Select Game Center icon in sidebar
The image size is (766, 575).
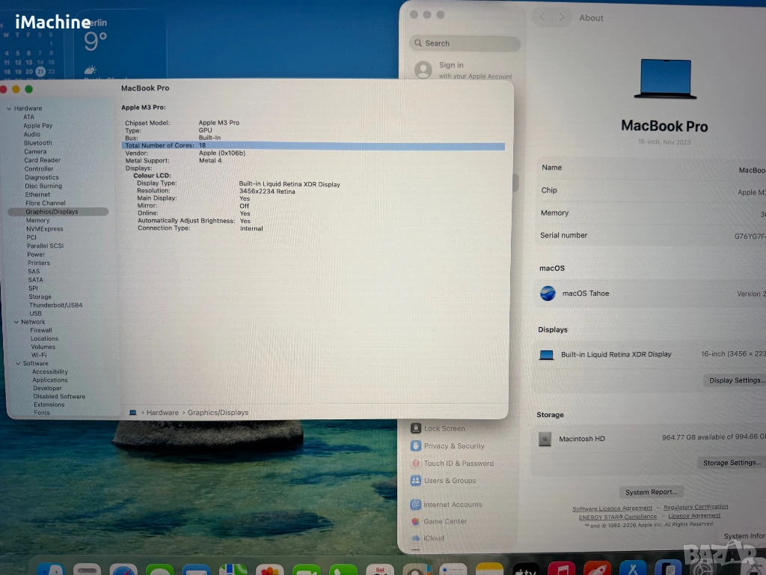(415, 521)
